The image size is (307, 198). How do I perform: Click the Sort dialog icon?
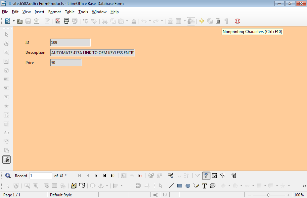[170, 176]
